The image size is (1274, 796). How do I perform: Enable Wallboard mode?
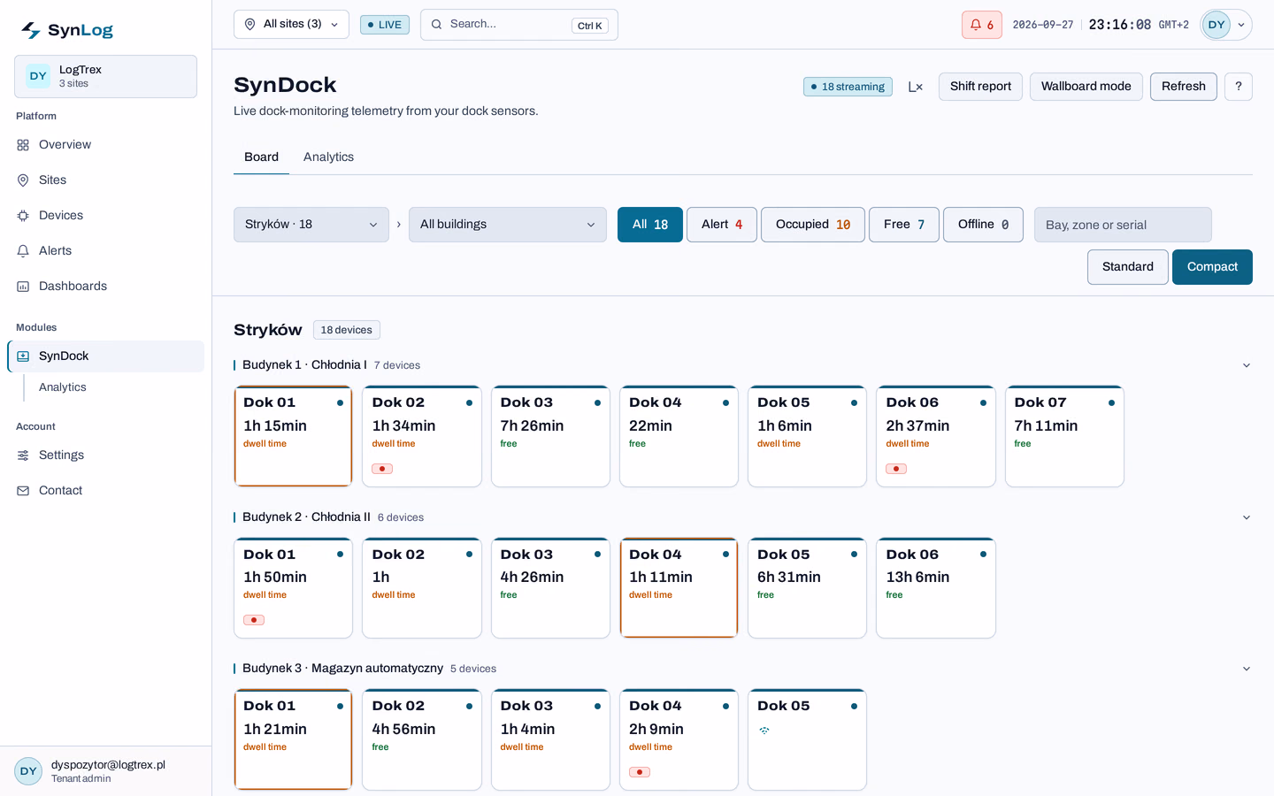point(1086,87)
